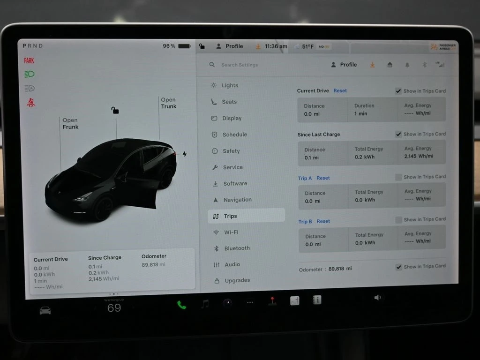Tap the orange software download icon
The width and height of the screenshot is (480, 360).
tap(372, 65)
